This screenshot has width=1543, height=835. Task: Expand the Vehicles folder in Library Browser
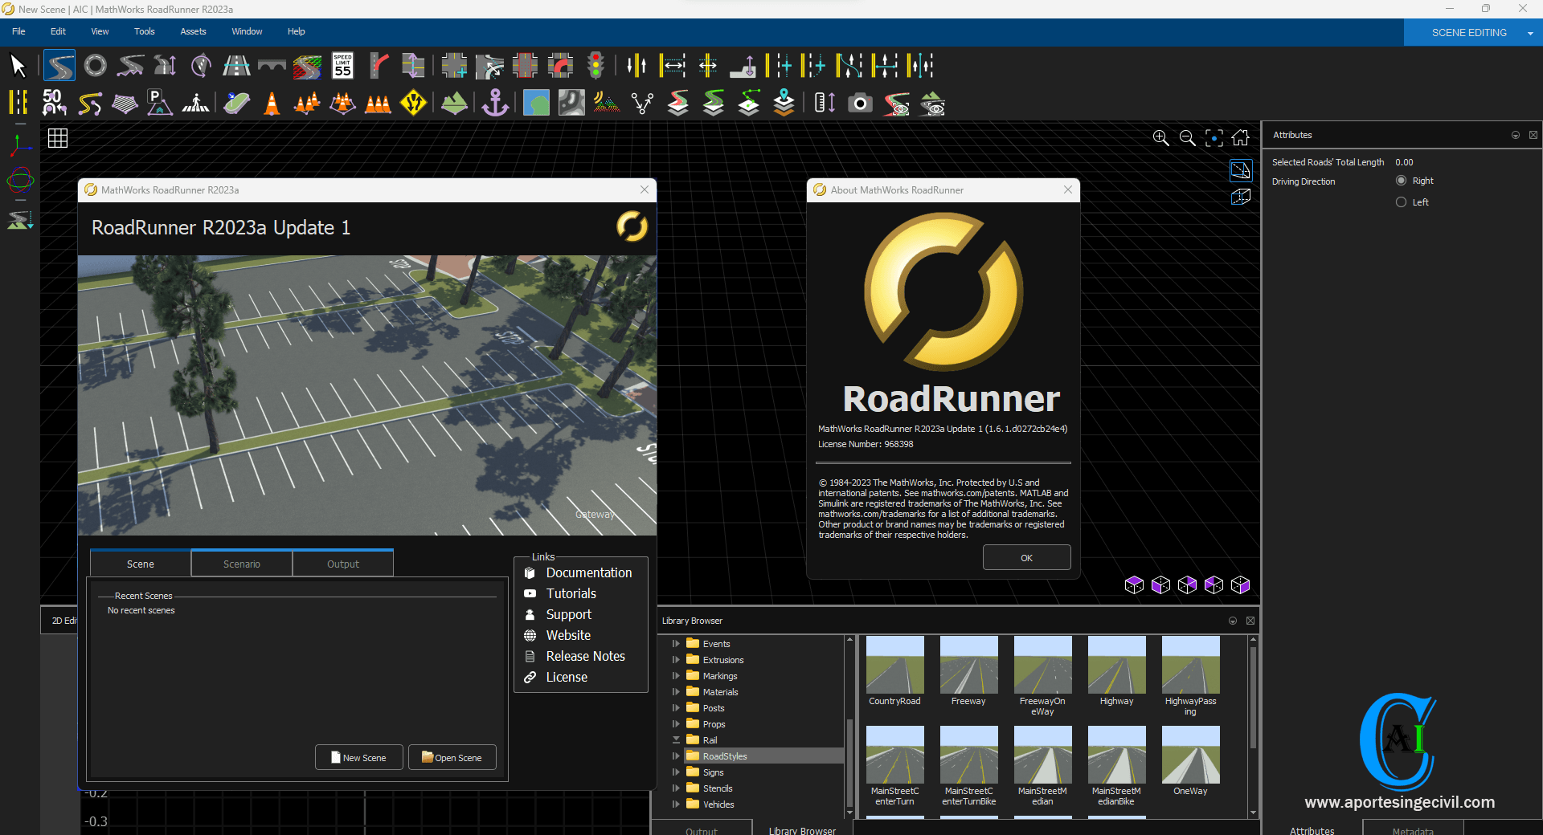tap(676, 804)
